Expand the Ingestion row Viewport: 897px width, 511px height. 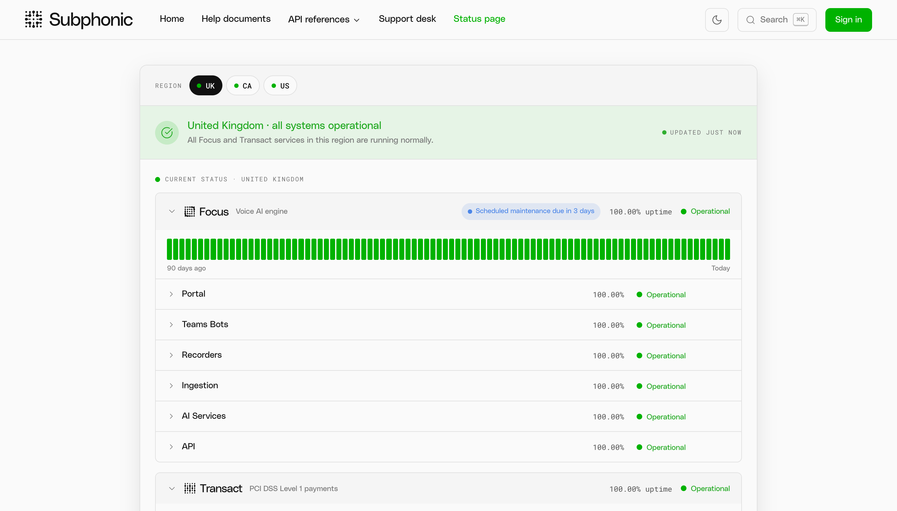point(171,386)
